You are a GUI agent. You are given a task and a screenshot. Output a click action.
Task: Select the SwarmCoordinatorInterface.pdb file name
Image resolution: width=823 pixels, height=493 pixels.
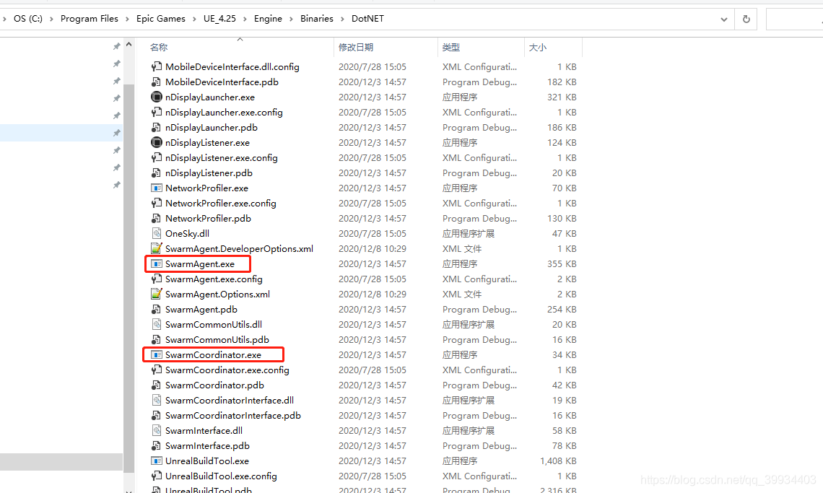(x=233, y=415)
